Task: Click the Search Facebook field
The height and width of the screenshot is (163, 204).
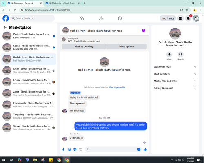Action: click(x=33, y=18)
